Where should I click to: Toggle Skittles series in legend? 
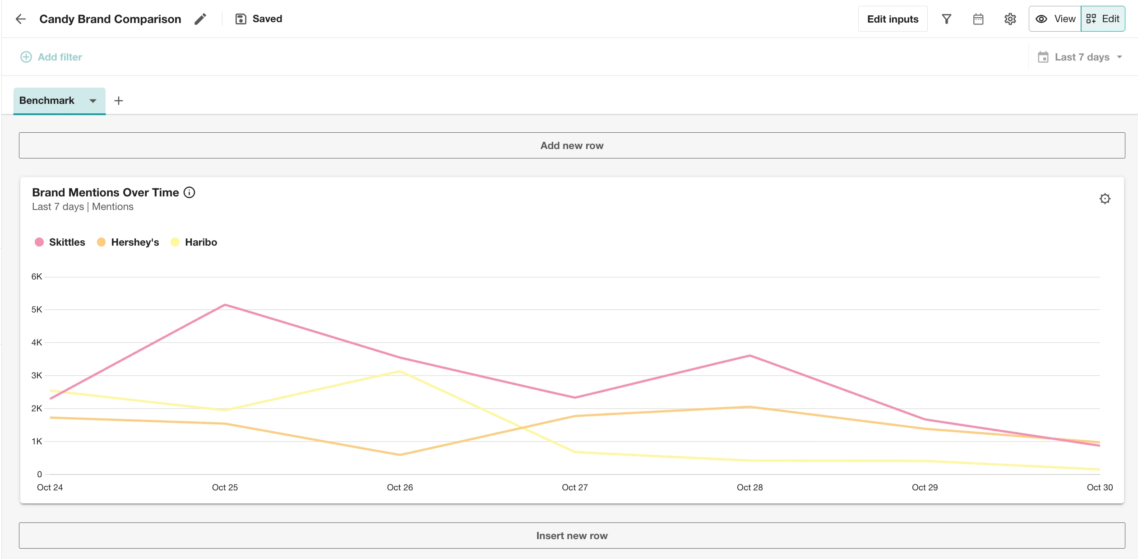tap(67, 242)
